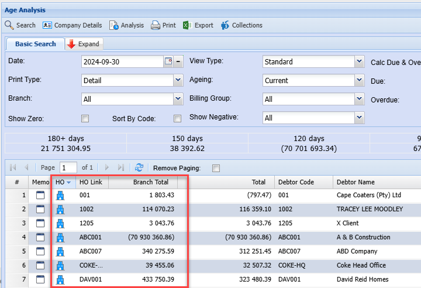421x288 pixels.
Task: Click the Analysis toolbar icon
Action: [115, 25]
